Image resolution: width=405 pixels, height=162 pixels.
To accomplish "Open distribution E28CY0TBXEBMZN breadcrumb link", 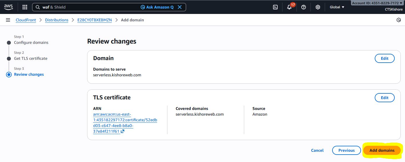I will pyautogui.click(x=95, y=20).
